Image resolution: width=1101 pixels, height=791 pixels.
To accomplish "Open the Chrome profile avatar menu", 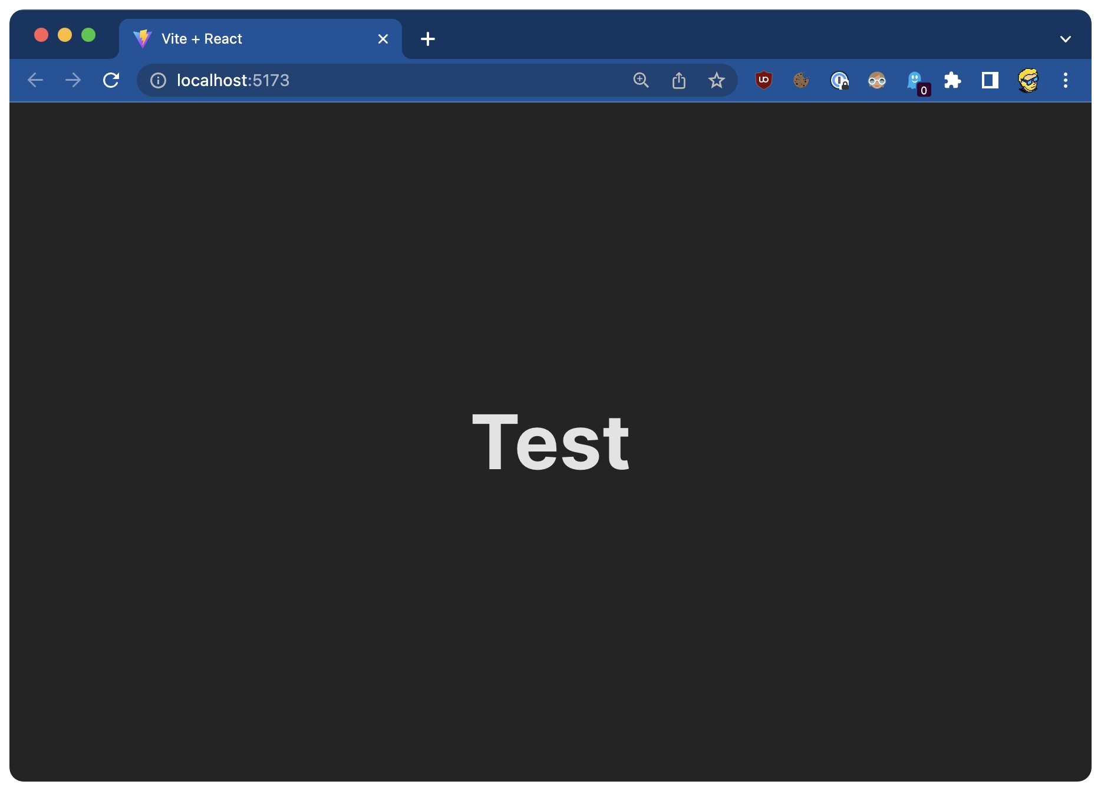I will tap(1028, 80).
